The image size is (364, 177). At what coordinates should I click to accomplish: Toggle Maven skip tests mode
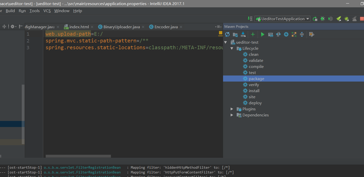coord(286,34)
